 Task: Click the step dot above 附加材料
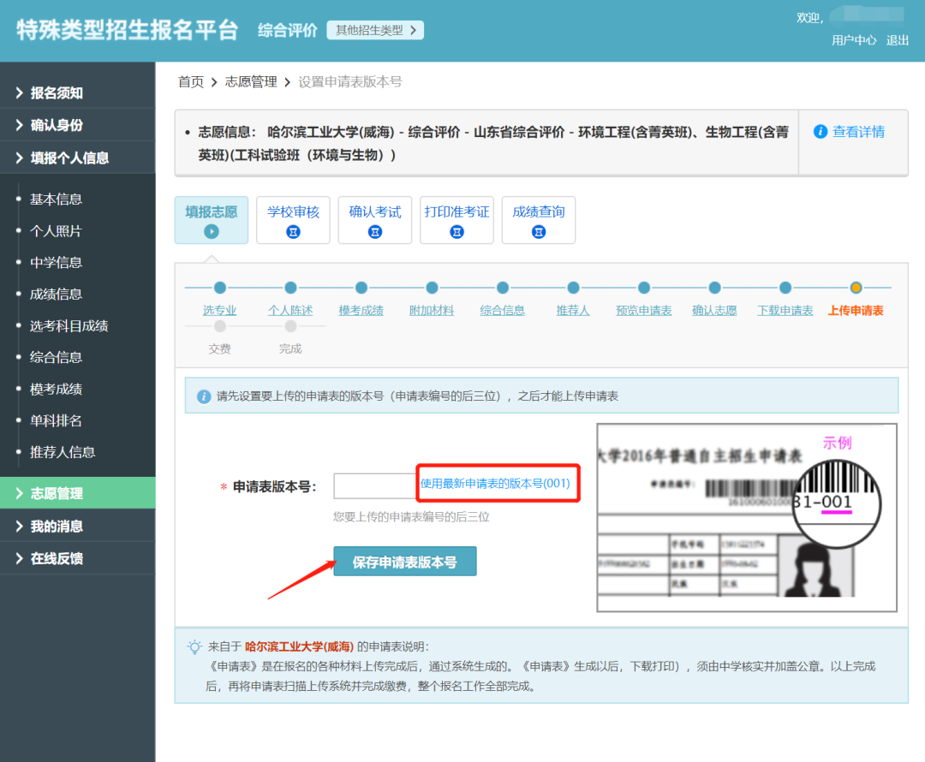(432, 288)
